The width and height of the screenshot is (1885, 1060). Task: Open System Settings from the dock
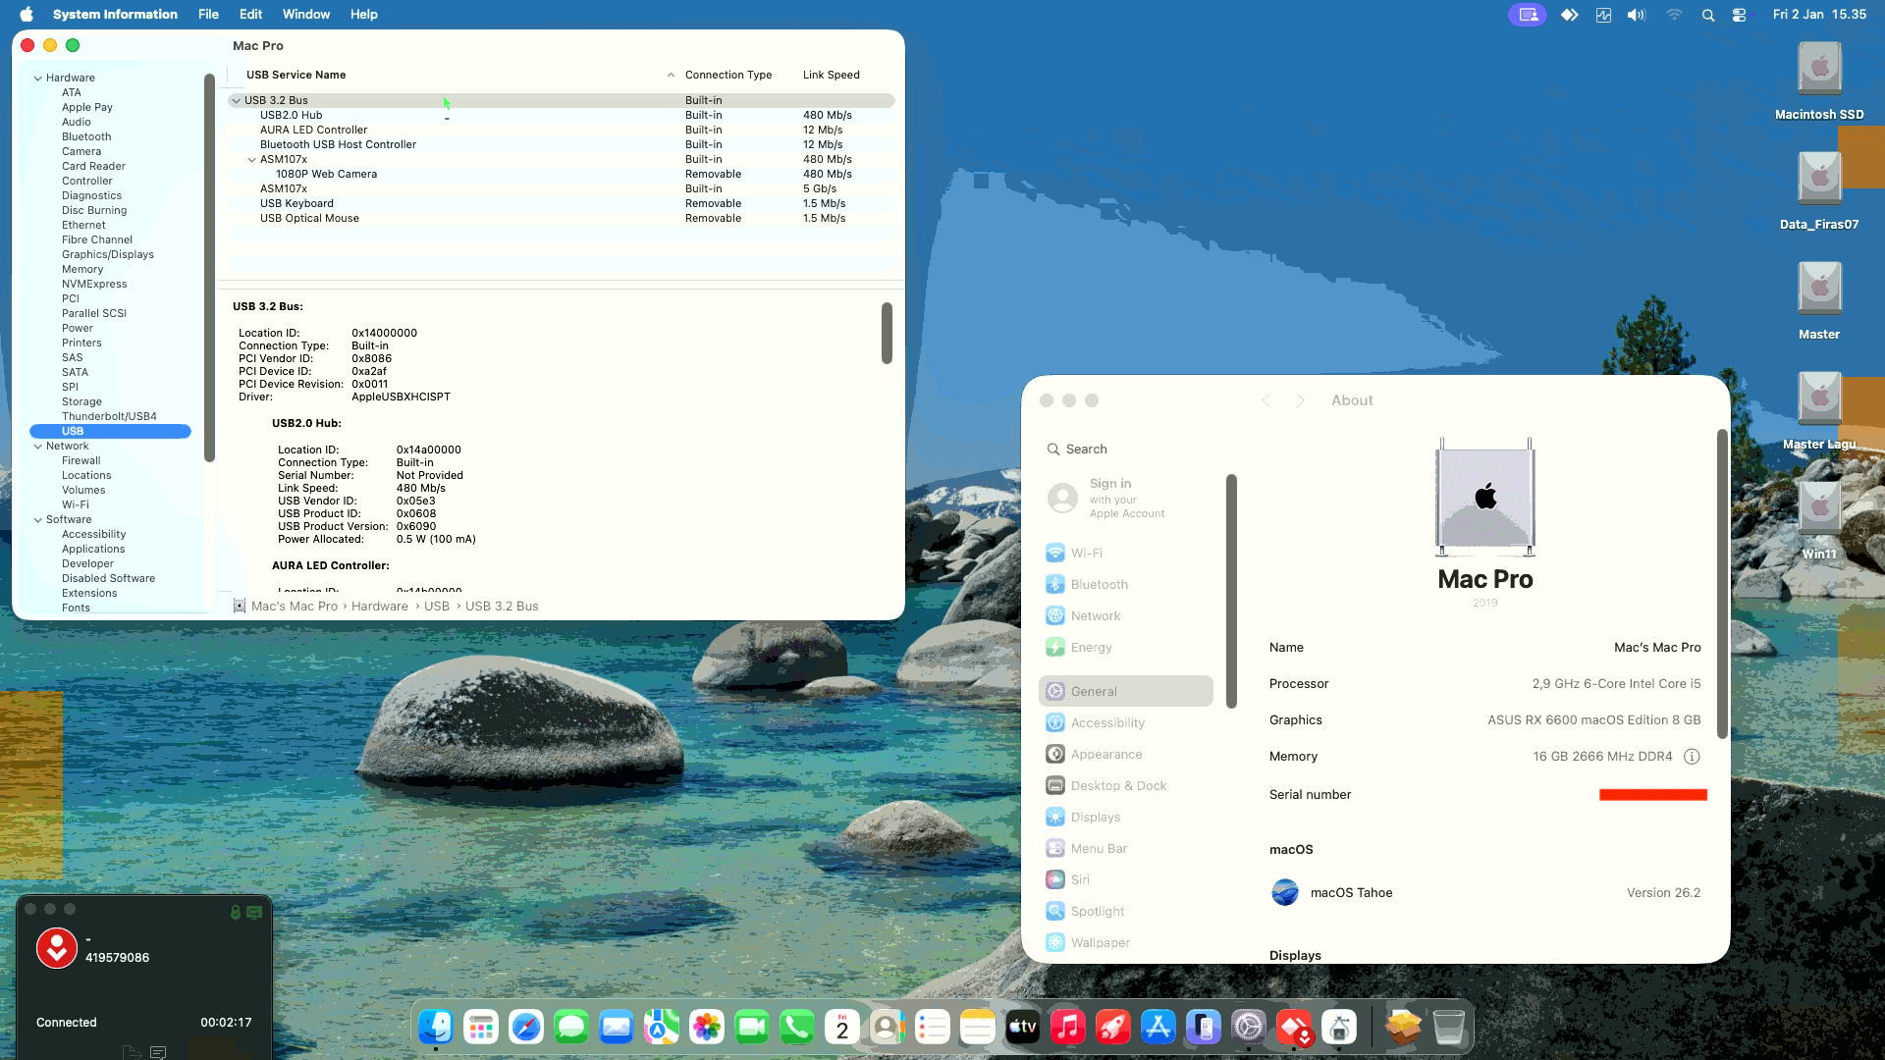1249,1028
